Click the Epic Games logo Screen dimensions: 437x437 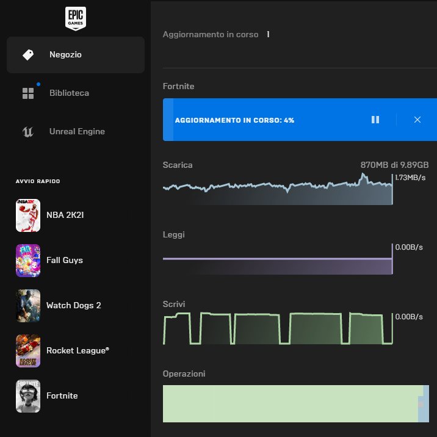tap(76, 18)
